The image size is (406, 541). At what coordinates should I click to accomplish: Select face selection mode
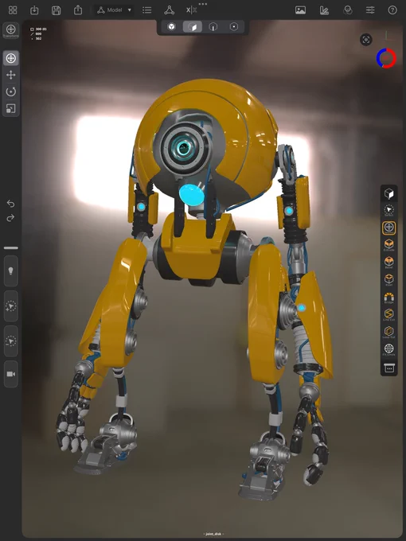[x=193, y=26]
